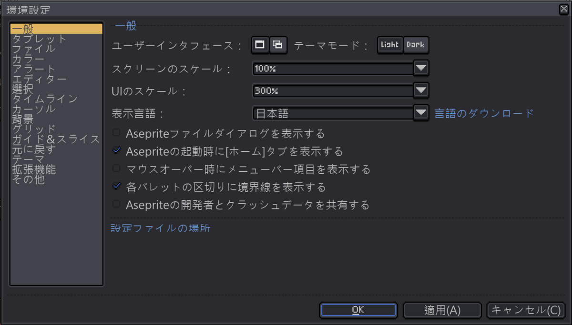Select the single-window user interface icon

259,45
